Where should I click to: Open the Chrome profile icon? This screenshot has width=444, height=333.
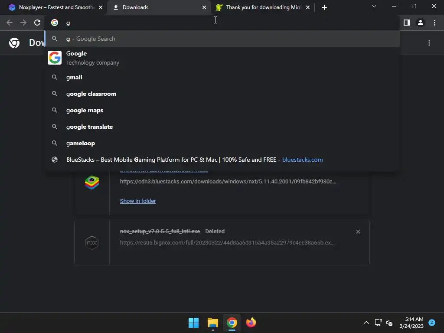421,23
